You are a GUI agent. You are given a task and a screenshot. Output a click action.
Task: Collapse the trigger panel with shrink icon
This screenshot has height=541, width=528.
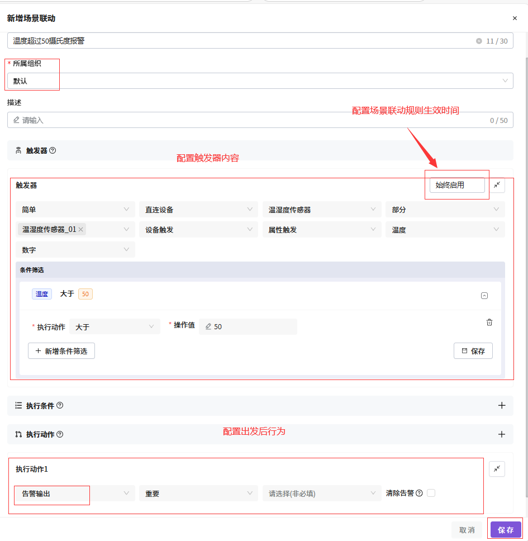pyautogui.click(x=497, y=186)
